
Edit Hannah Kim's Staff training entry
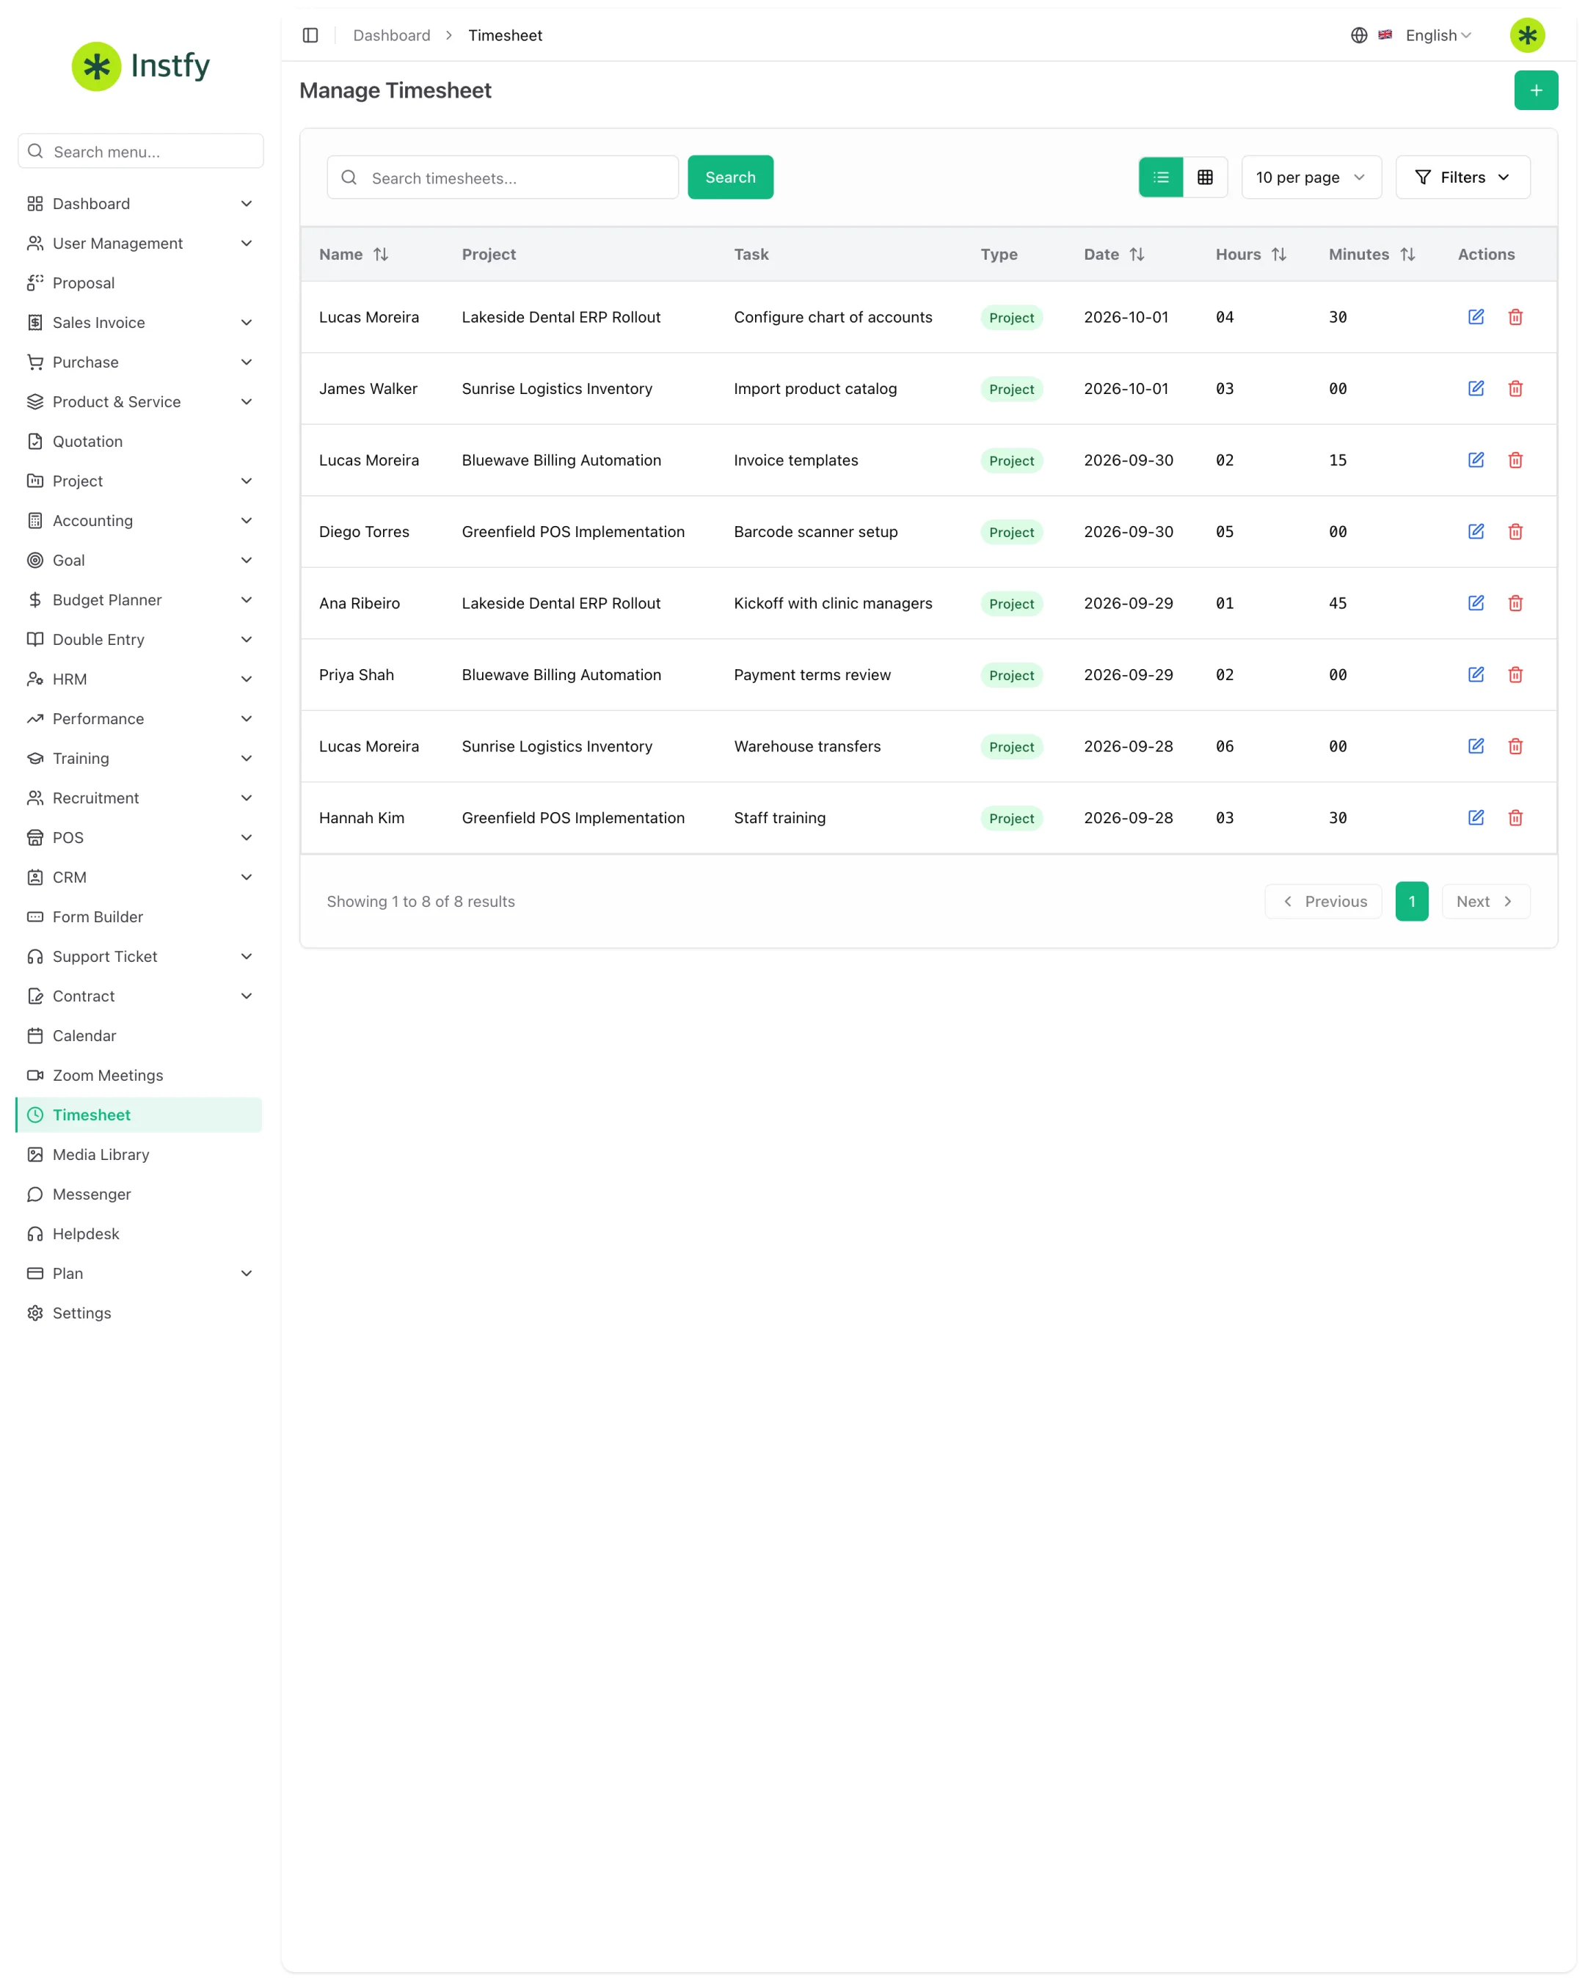tap(1476, 818)
